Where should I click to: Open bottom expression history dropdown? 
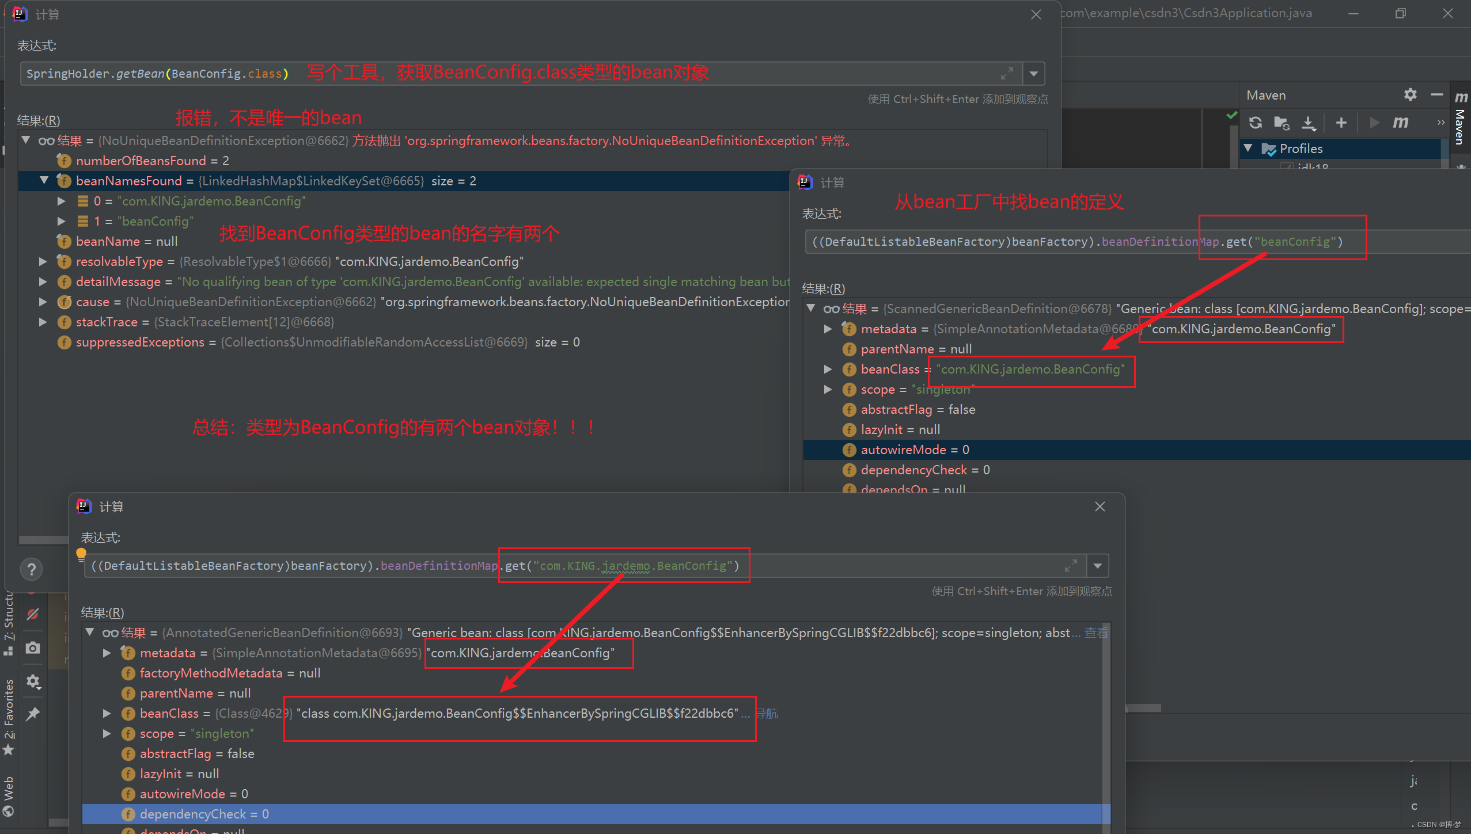click(1098, 566)
